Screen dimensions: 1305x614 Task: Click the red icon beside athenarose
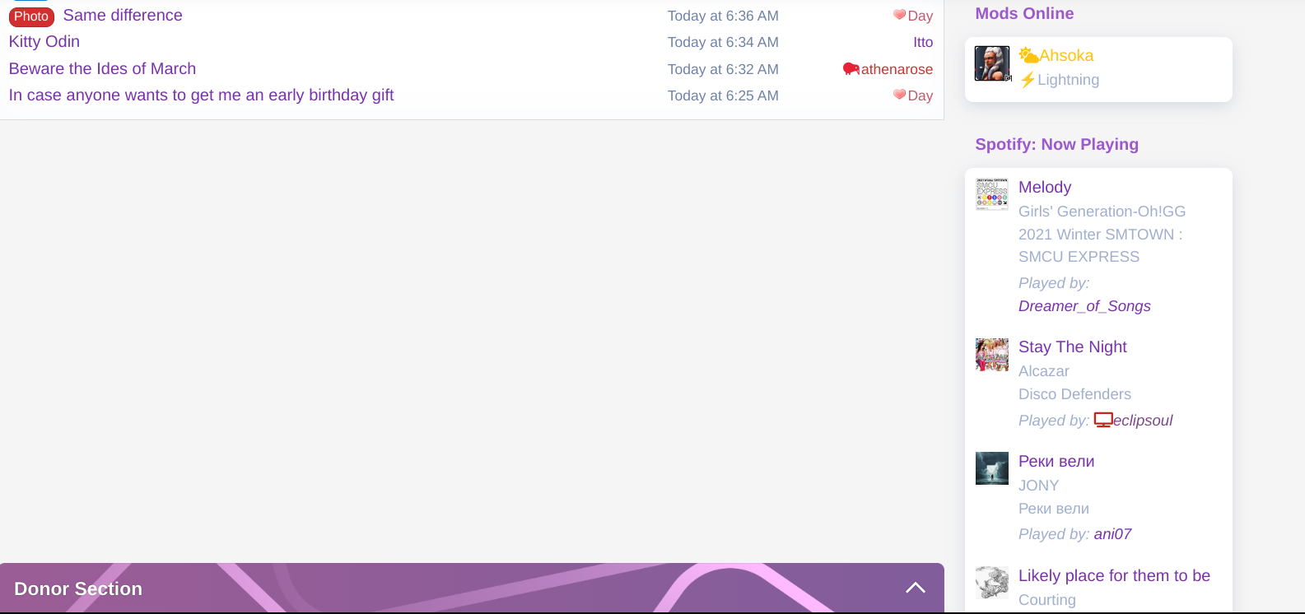pyautogui.click(x=851, y=69)
